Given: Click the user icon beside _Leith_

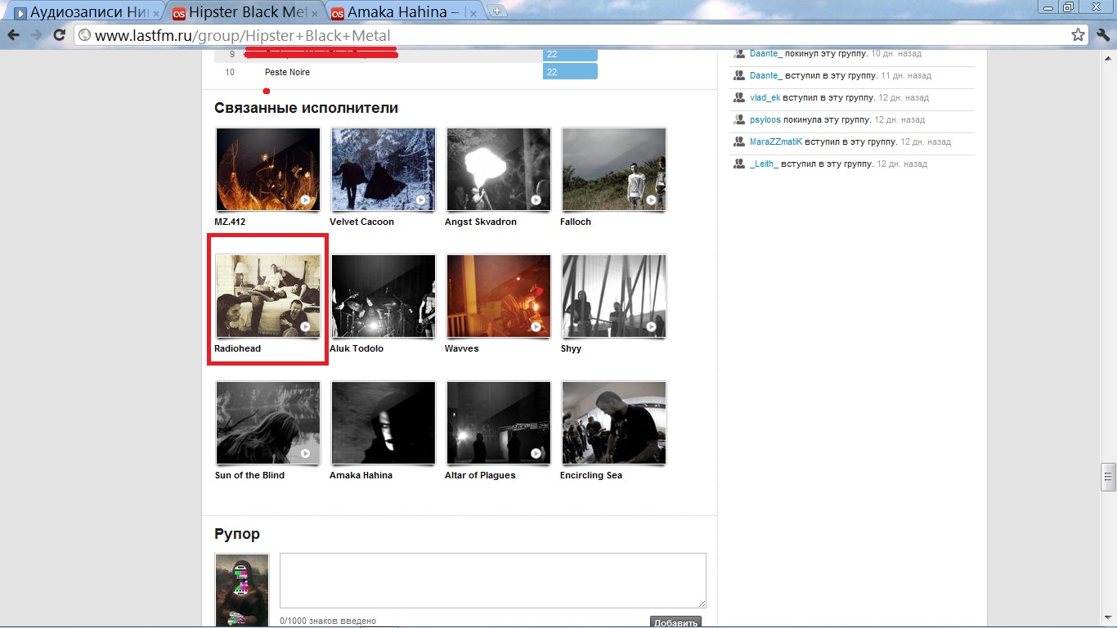Looking at the screenshot, I should [739, 164].
